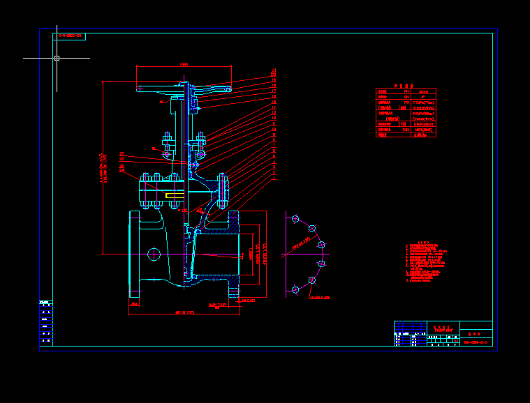This screenshot has width=530, height=403.
Task: Select the drawing number in the title block
Action: (x=476, y=342)
